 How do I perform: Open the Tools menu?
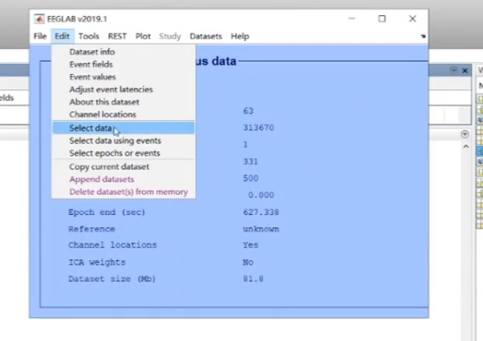(89, 36)
